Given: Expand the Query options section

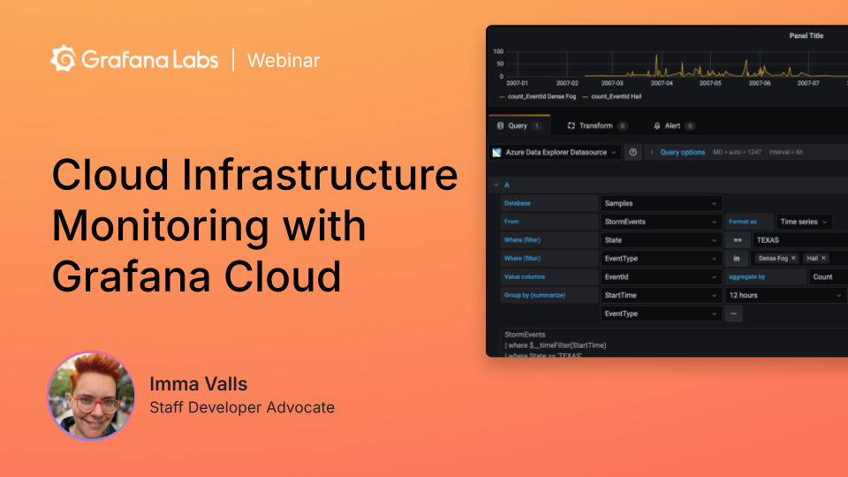Looking at the screenshot, I should 682,152.
